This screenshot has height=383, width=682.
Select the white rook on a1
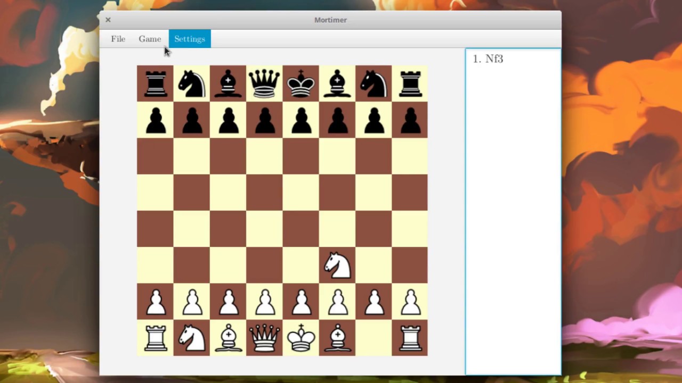tap(156, 337)
